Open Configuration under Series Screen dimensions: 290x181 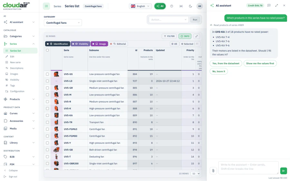click(x=17, y=91)
